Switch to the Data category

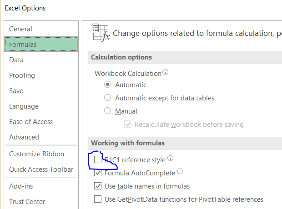[x=16, y=60]
